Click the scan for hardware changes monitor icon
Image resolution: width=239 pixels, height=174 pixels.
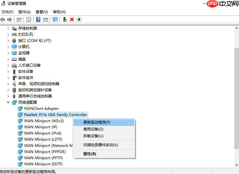pyautogui.click(x=55, y=19)
